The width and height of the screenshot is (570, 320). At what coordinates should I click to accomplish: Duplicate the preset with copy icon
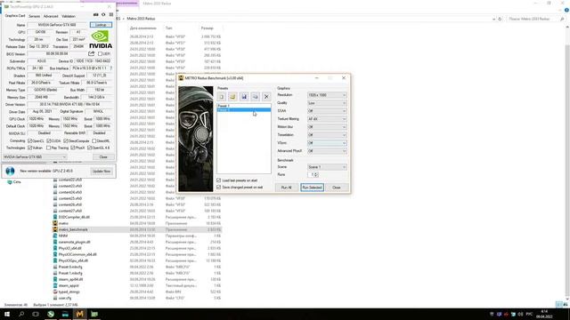coord(256,97)
